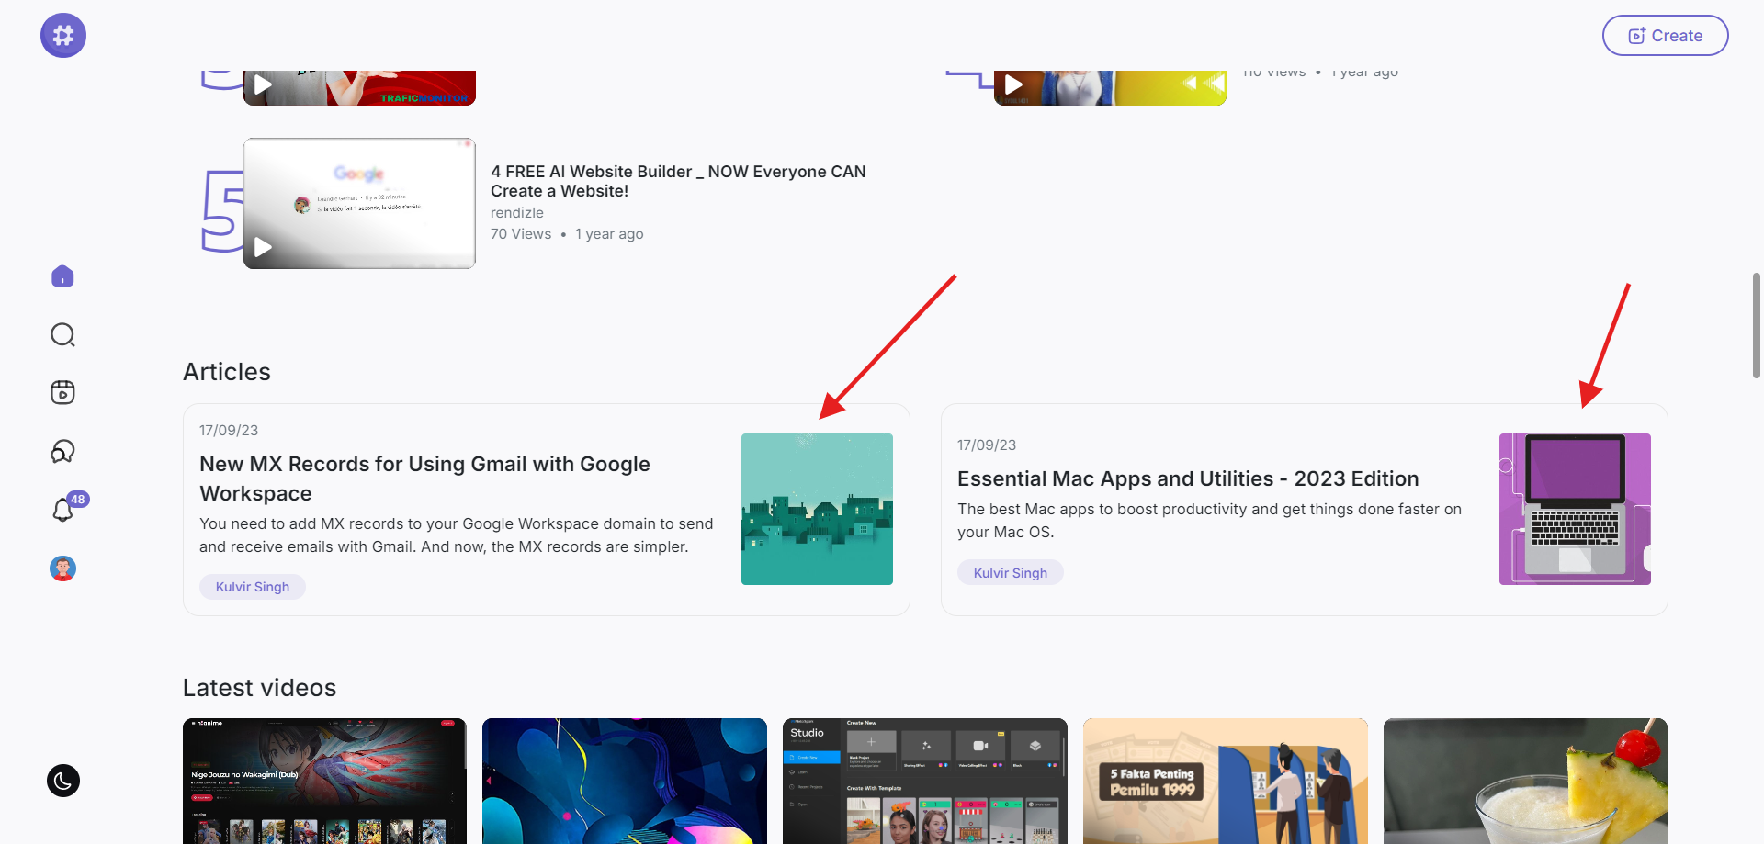Click the '70 Views' text
The height and width of the screenshot is (844, 1764).
tap(521, 234)
